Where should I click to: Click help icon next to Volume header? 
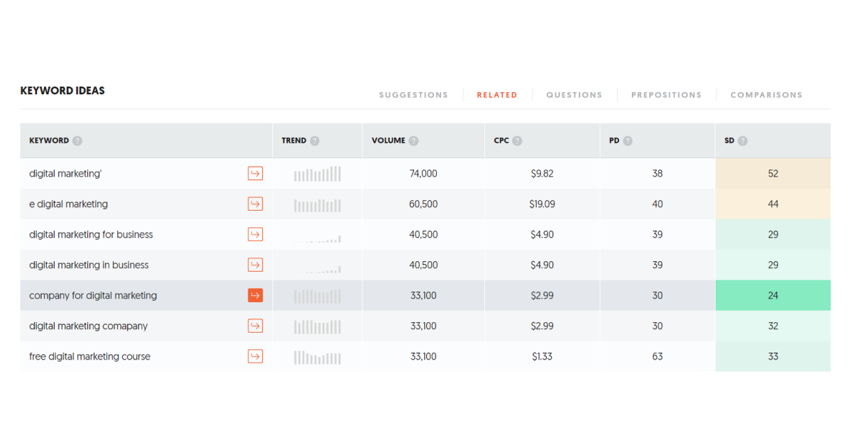[413, 140]
